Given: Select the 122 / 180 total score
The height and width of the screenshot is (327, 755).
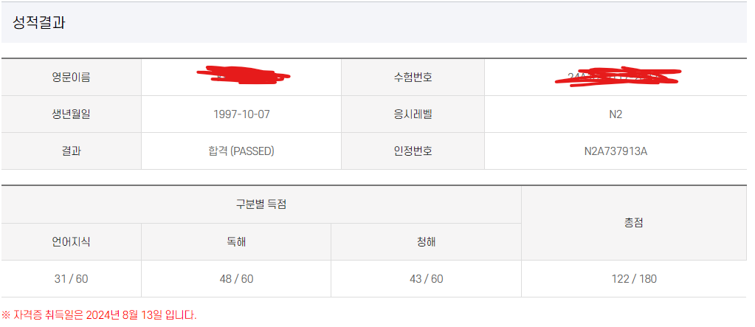Looking at the screenshot, I should [x=633, y=279].
